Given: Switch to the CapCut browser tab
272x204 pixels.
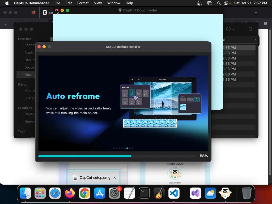Looking at the screenshot, I should pyautogui.click(x=46, y=12).
